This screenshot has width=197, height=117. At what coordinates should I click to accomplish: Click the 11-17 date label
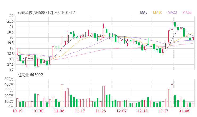point(80,111)
